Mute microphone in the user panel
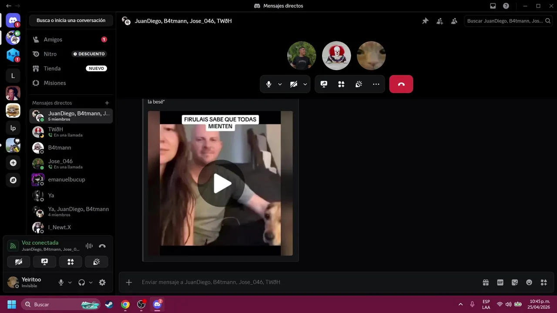 (61, 283)
